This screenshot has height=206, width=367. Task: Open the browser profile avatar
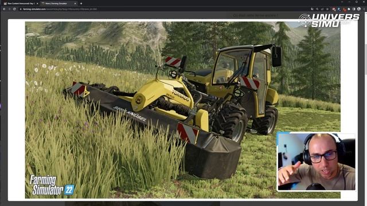pyautogui.click(x=359, y=9)
